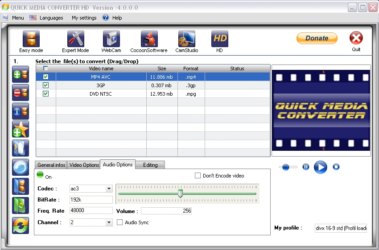Switch to the Editing tab
The image size is (379, 250).
pyautogui.click(x=150, y=165)
